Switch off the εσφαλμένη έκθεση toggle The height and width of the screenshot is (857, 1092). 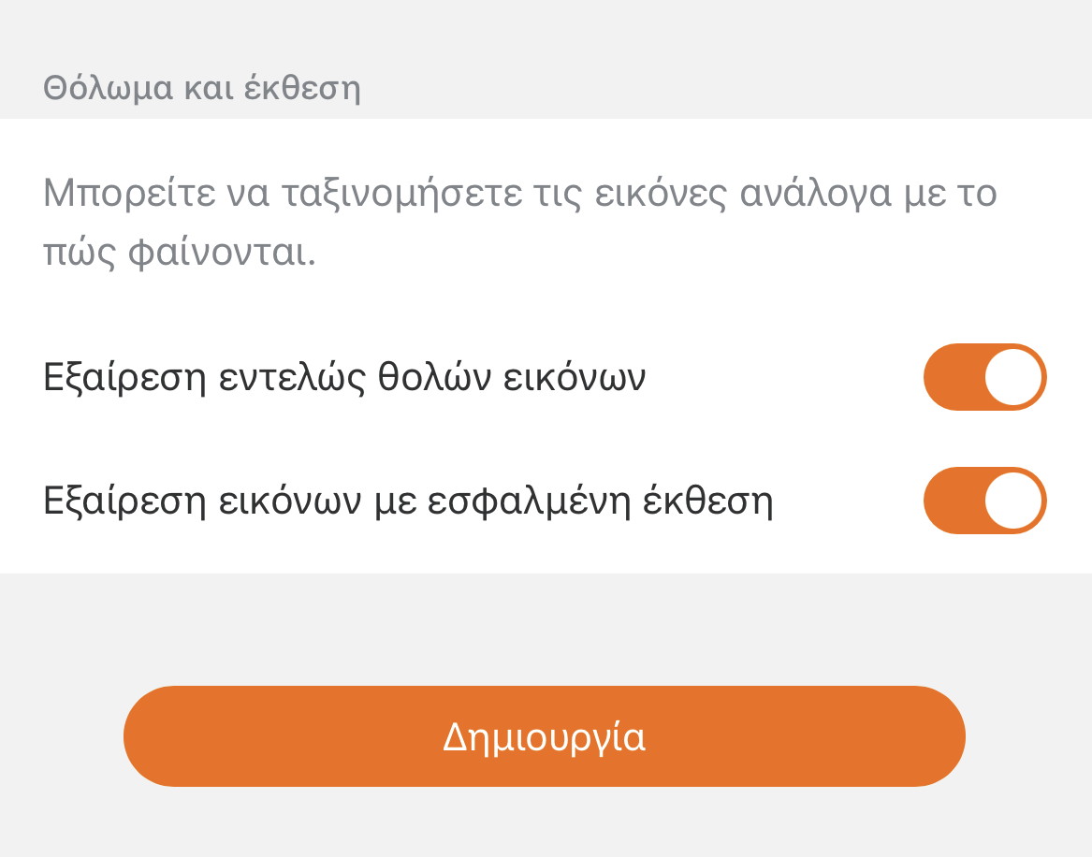point(984,501)
